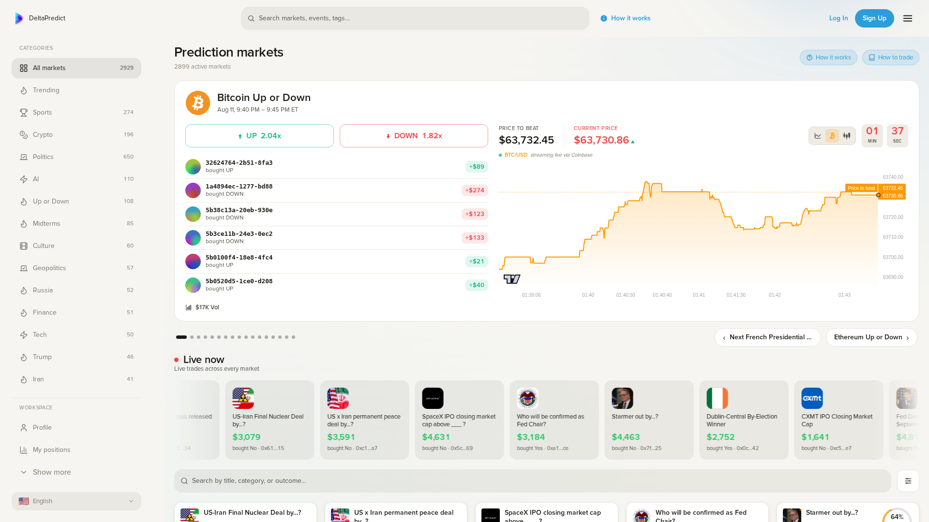Open Geopolitics category
Viewport: 929px width, 522px height.
pos(76,268)
